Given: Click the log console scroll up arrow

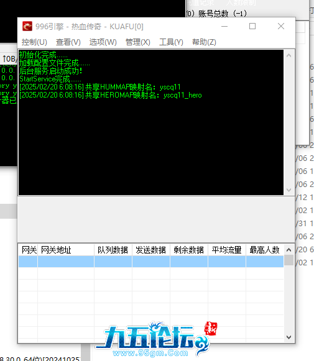Looking at the screenshot, I should pos(289,55).
